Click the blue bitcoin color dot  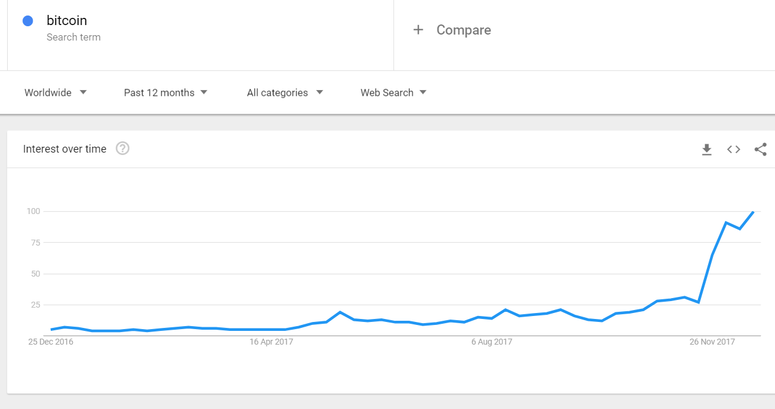27,21
